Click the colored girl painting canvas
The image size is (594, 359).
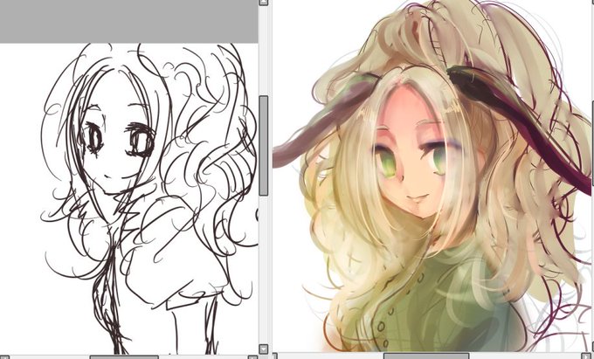[432, 176]
